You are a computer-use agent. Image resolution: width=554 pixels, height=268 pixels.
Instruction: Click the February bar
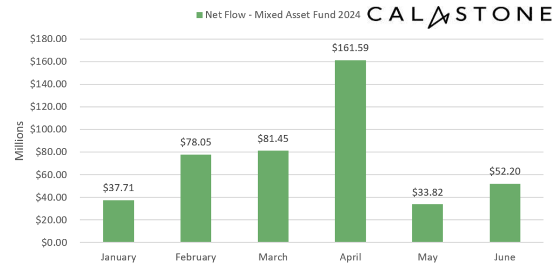coord(196,198)
